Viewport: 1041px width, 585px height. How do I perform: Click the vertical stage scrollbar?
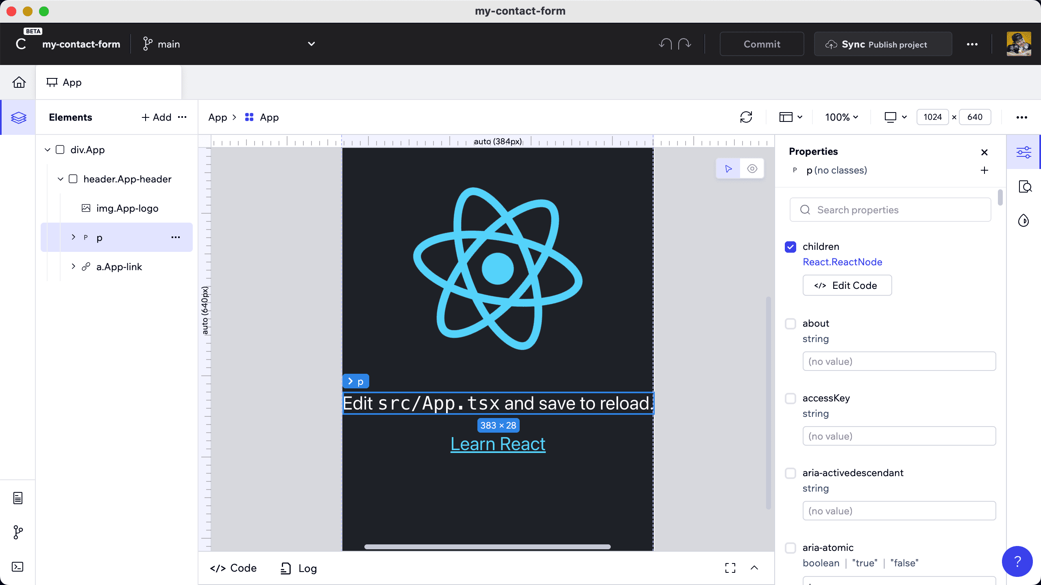click(x=769, y=403)
